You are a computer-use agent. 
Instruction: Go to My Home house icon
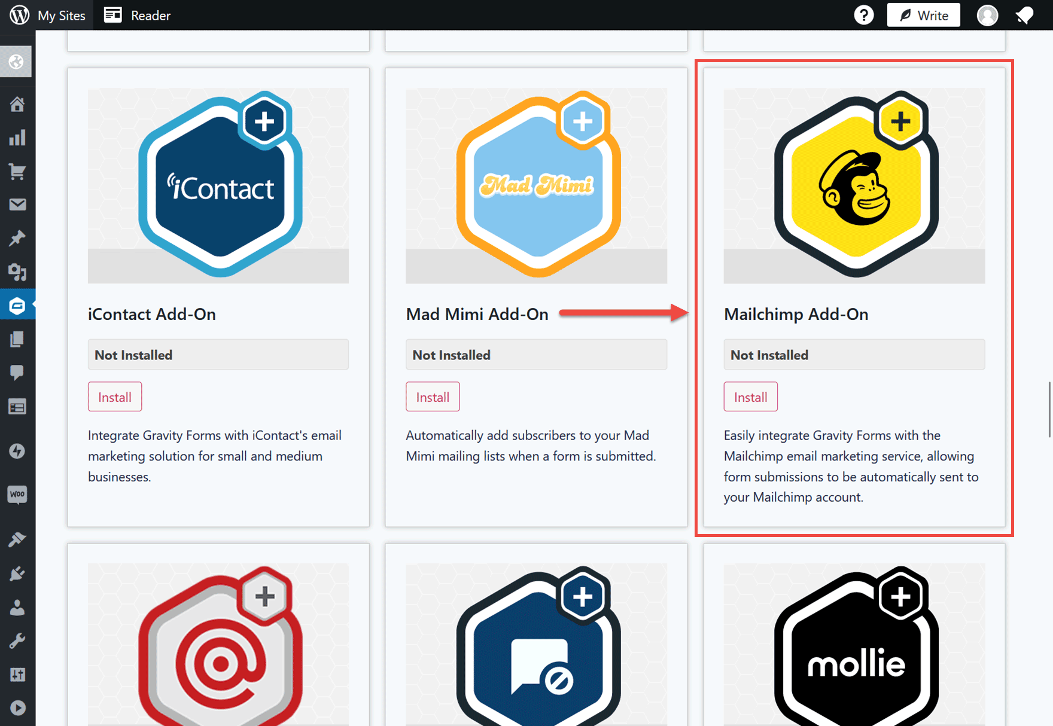point(17,104)
